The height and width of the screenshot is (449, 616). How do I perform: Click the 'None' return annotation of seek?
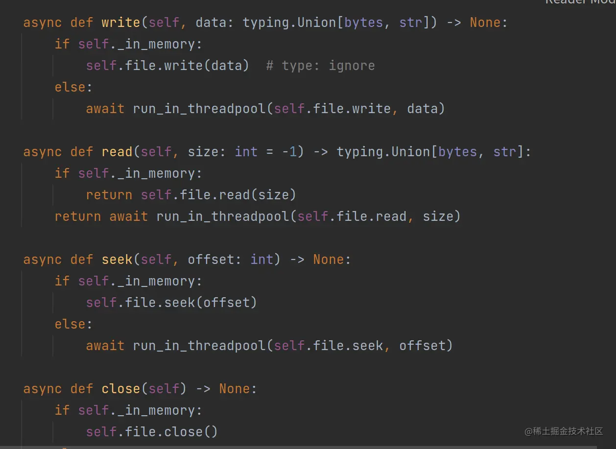coord(329,260)
